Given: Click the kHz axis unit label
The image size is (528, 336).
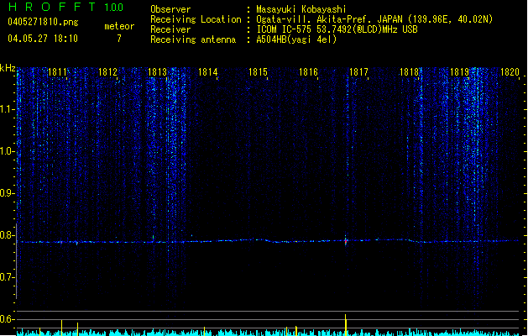Looking at the screenshot, I should (8, 68).
